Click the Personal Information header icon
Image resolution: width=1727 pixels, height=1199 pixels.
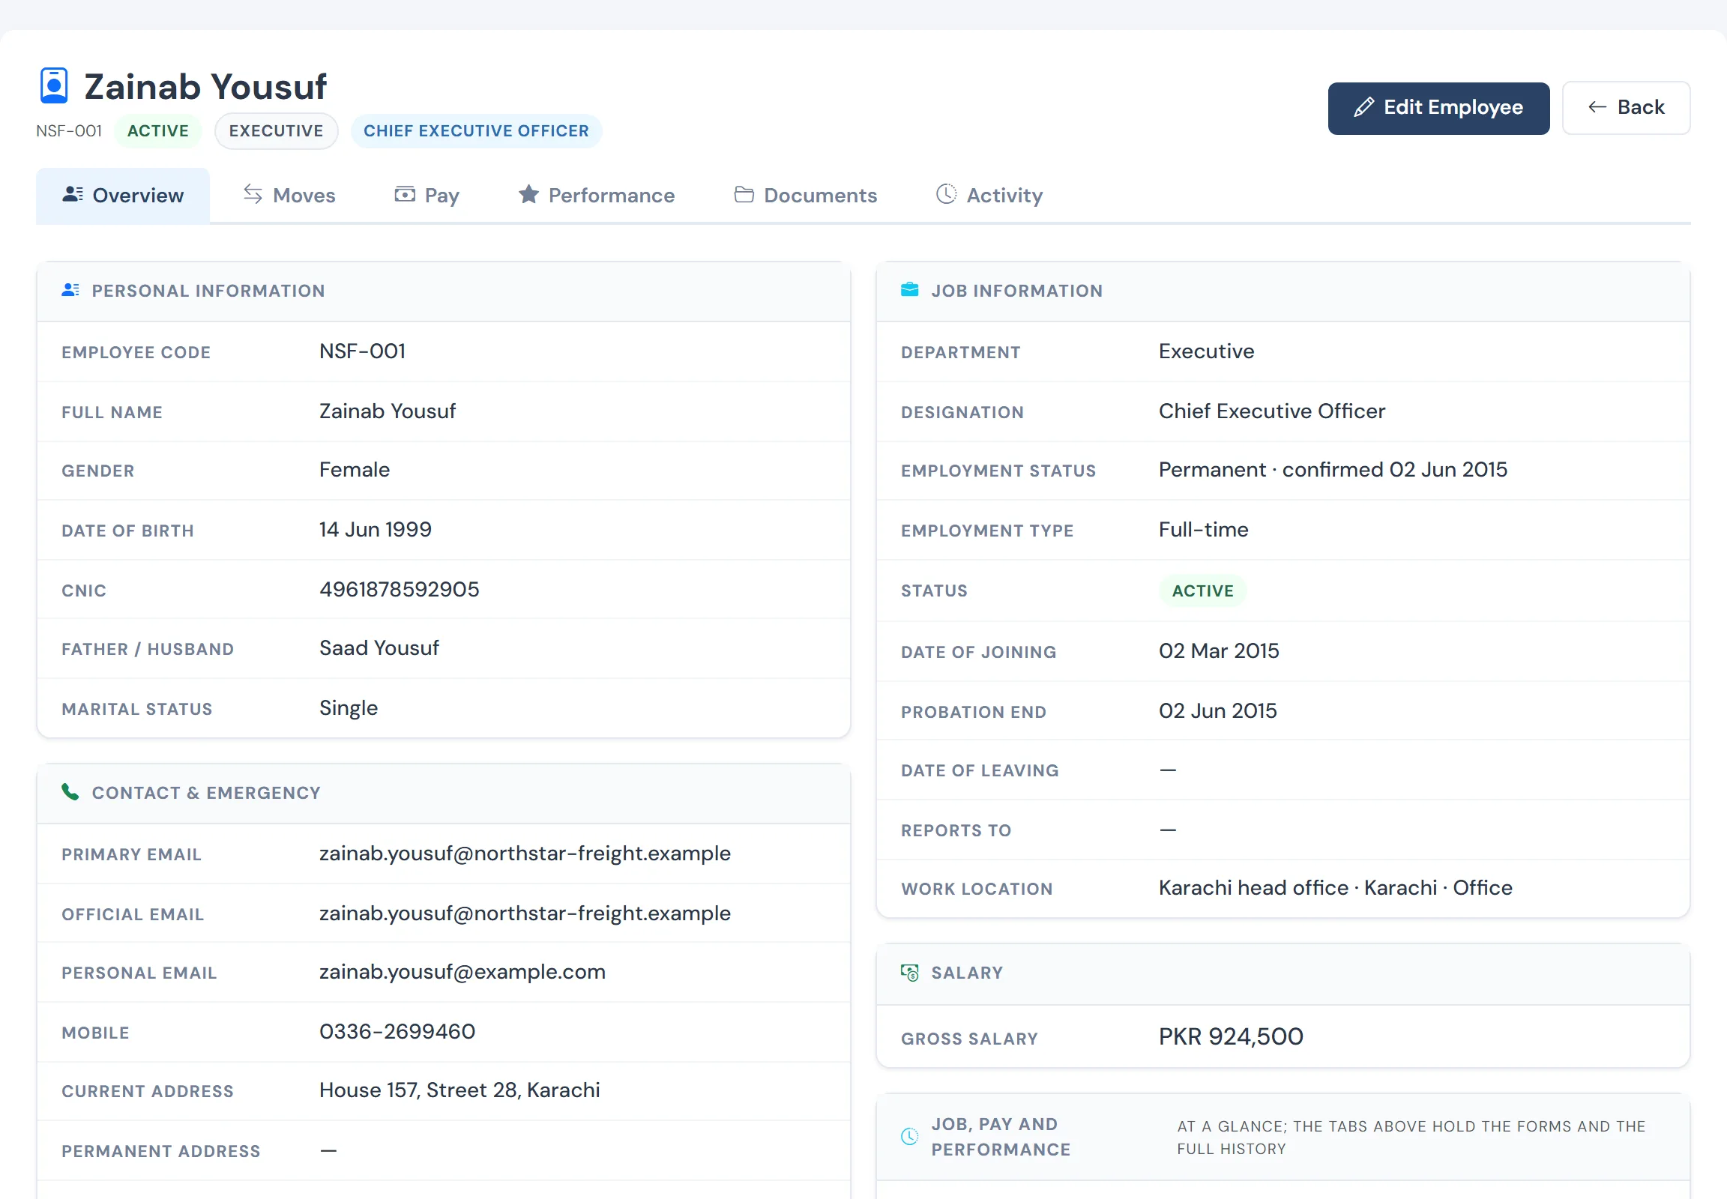tap(70, 290)
